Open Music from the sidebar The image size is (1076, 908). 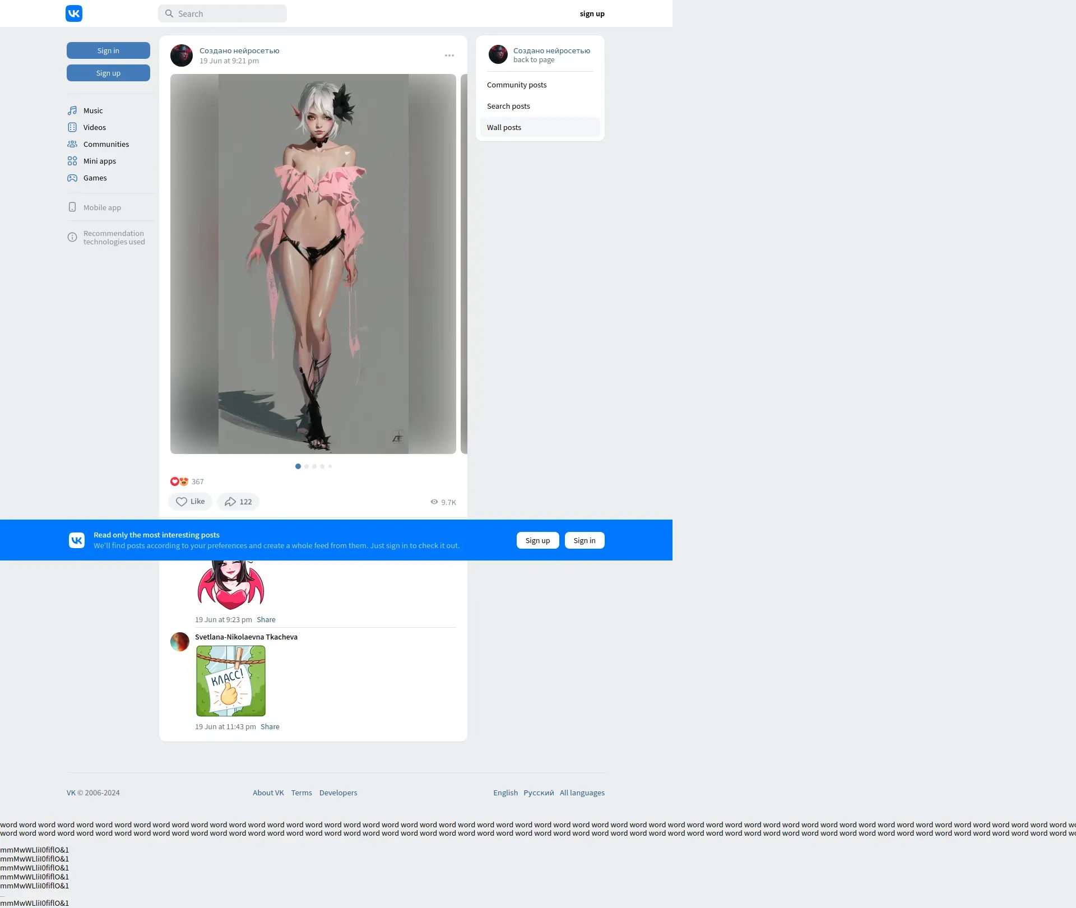click(93, 110)
